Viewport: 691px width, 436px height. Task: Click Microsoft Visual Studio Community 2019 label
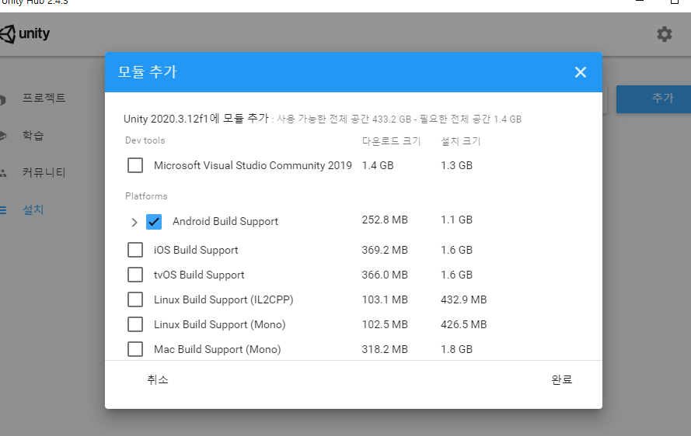(x=253, y=165)
